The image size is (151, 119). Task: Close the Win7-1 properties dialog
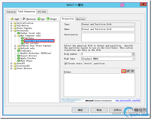click(x=143, y=4)
